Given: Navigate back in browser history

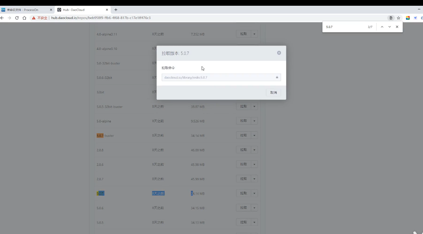Looking at the screenshot, I should click(2, 18).
